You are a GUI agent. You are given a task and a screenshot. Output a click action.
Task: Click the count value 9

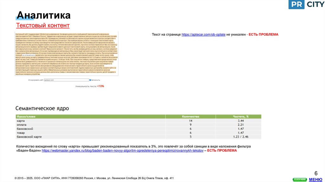190,125
